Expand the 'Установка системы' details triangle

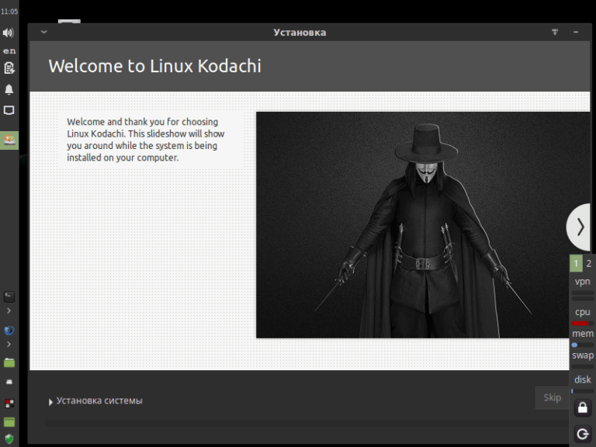50,402
